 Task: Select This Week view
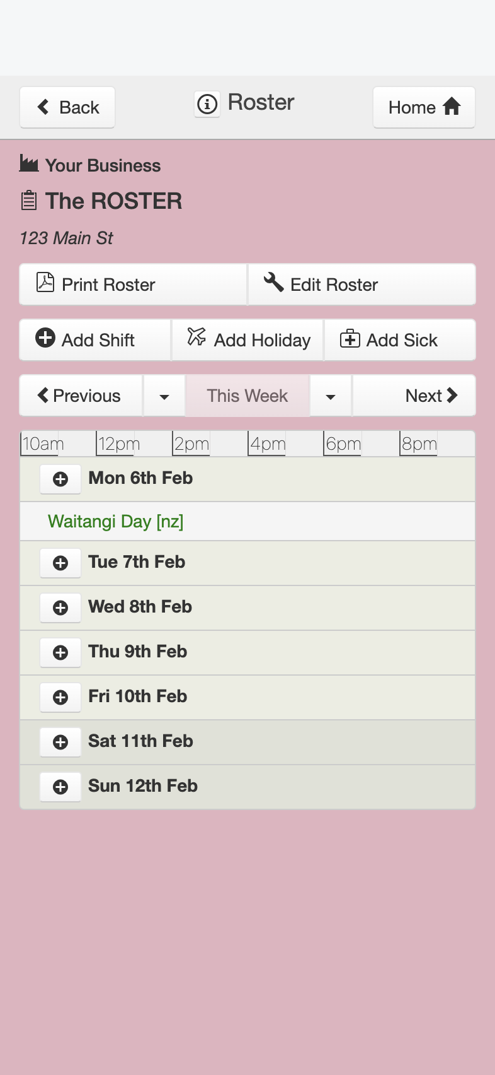pos(247,396)
